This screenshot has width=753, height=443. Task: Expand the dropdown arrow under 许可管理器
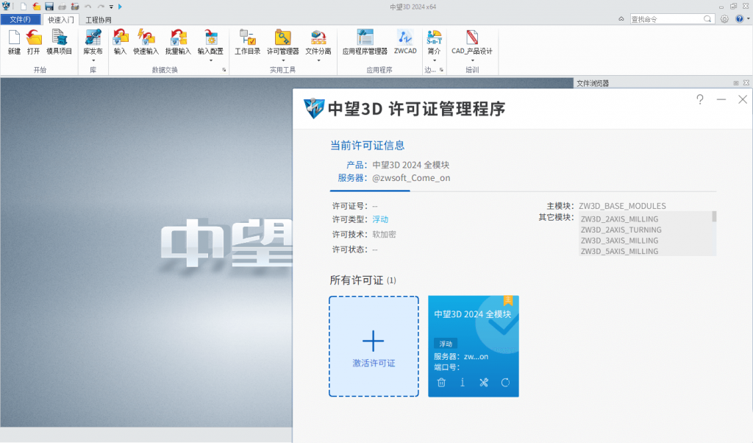pyautogui.click(x=283, y=60)
